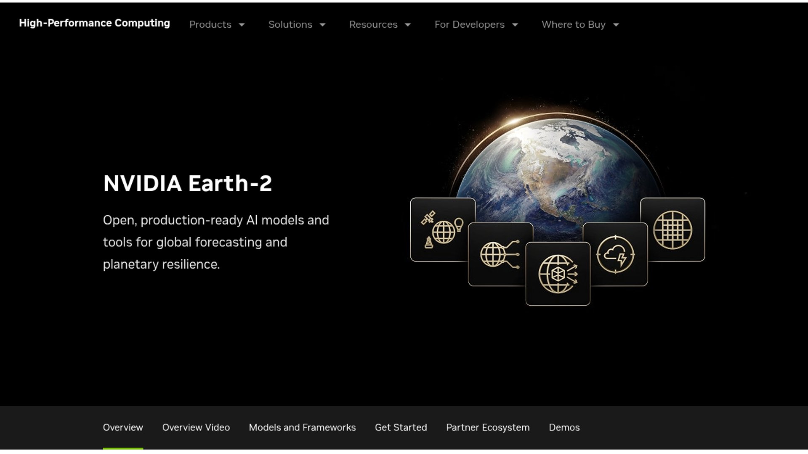The height and width of the screenshot is (454, 808).
Task: Switch to the Overview Video tab
Action: (x=196, y=428)
